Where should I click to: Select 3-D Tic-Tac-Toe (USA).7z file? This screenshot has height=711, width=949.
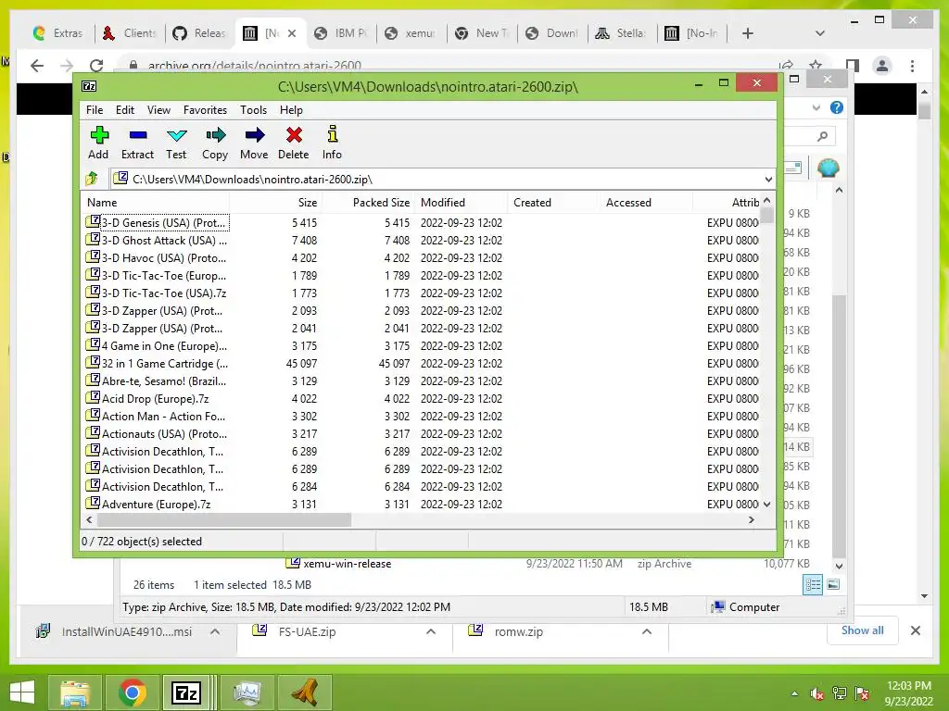pyautogui.click(x=164, y=293)
